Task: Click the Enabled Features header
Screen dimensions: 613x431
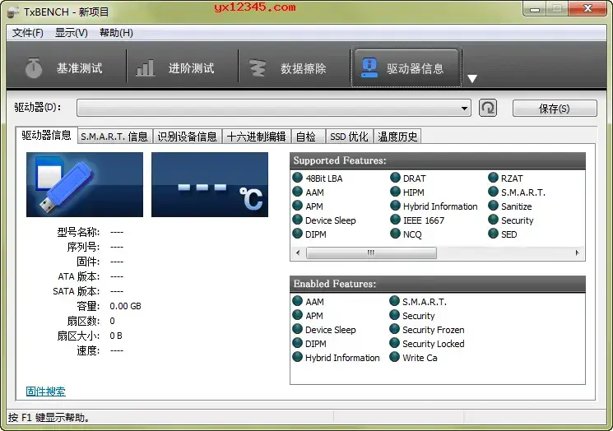Action: click(438, 284)
